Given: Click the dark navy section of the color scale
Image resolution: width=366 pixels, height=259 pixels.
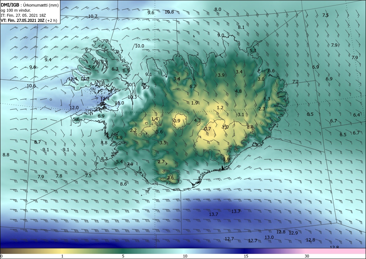Looking at the screenshot, I should tap(245, 251).
